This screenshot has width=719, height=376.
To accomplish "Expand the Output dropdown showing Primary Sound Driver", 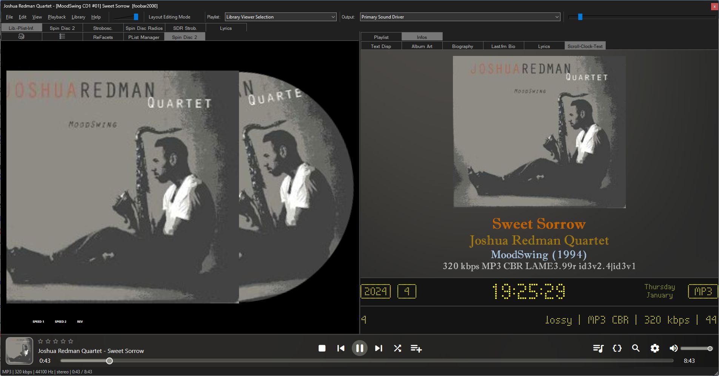I will [460, 17].
